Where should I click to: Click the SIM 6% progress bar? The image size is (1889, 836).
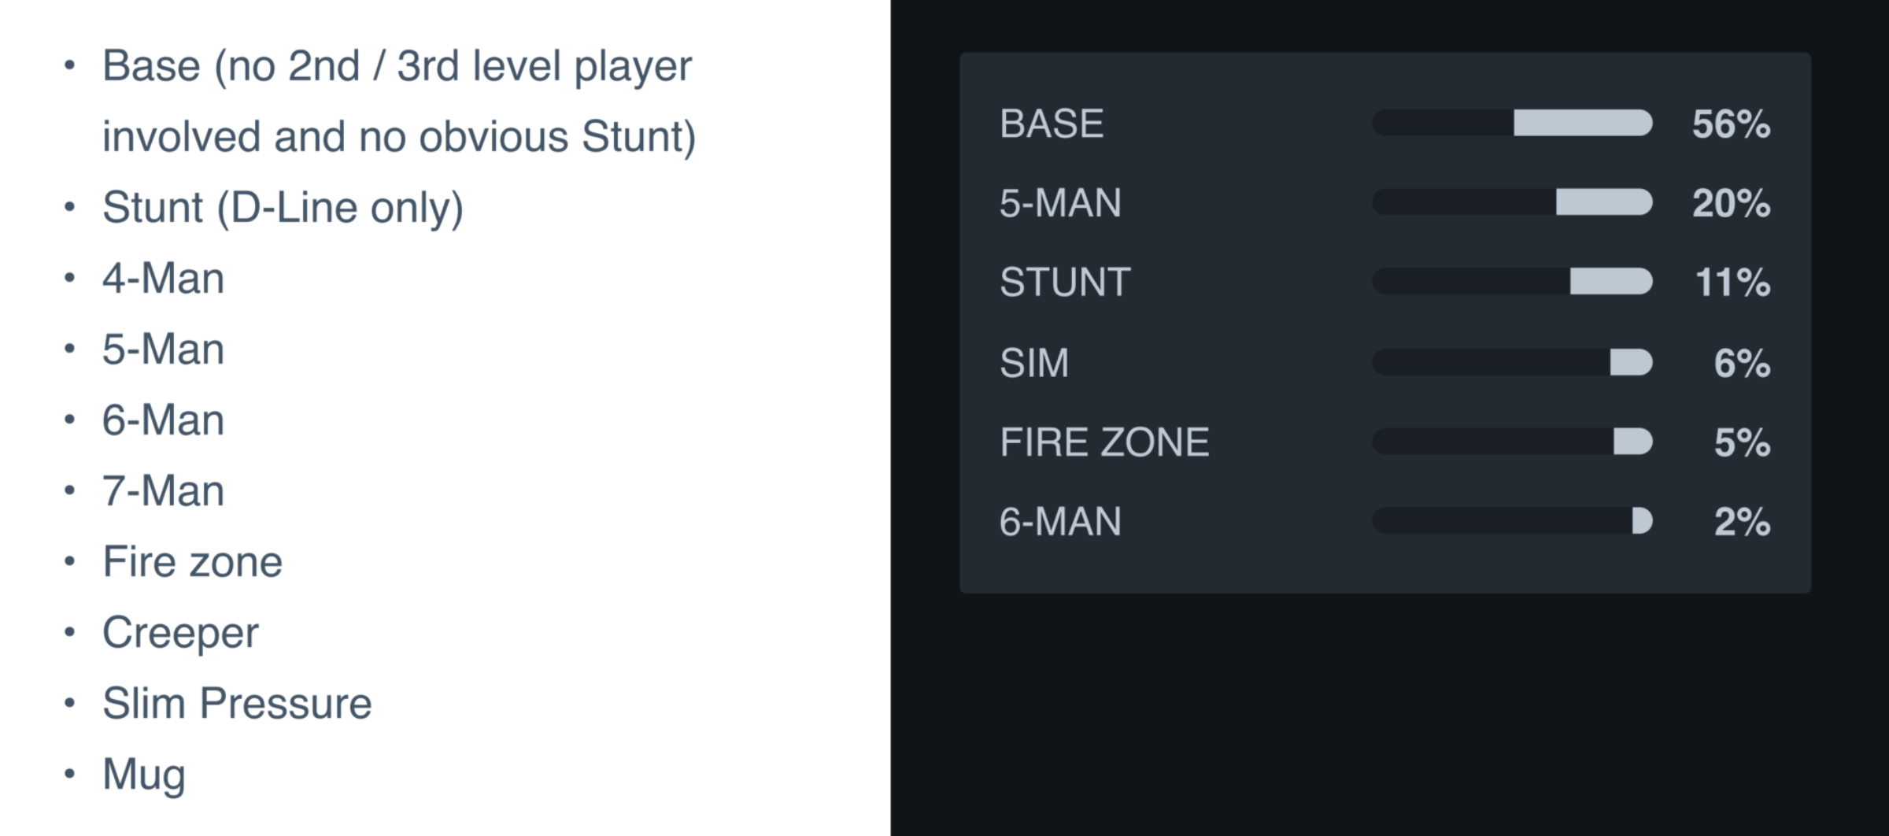point(1512,362)
